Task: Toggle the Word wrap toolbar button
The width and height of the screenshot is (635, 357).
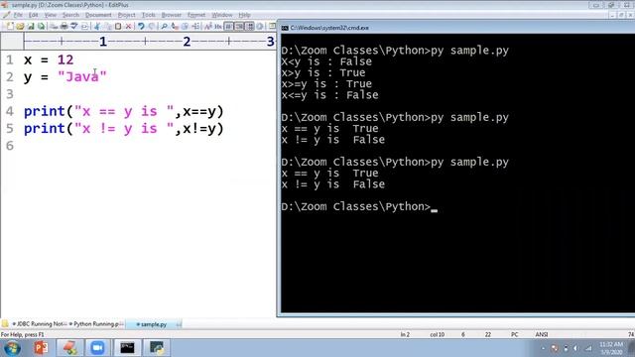Action: tap(229, 27)
